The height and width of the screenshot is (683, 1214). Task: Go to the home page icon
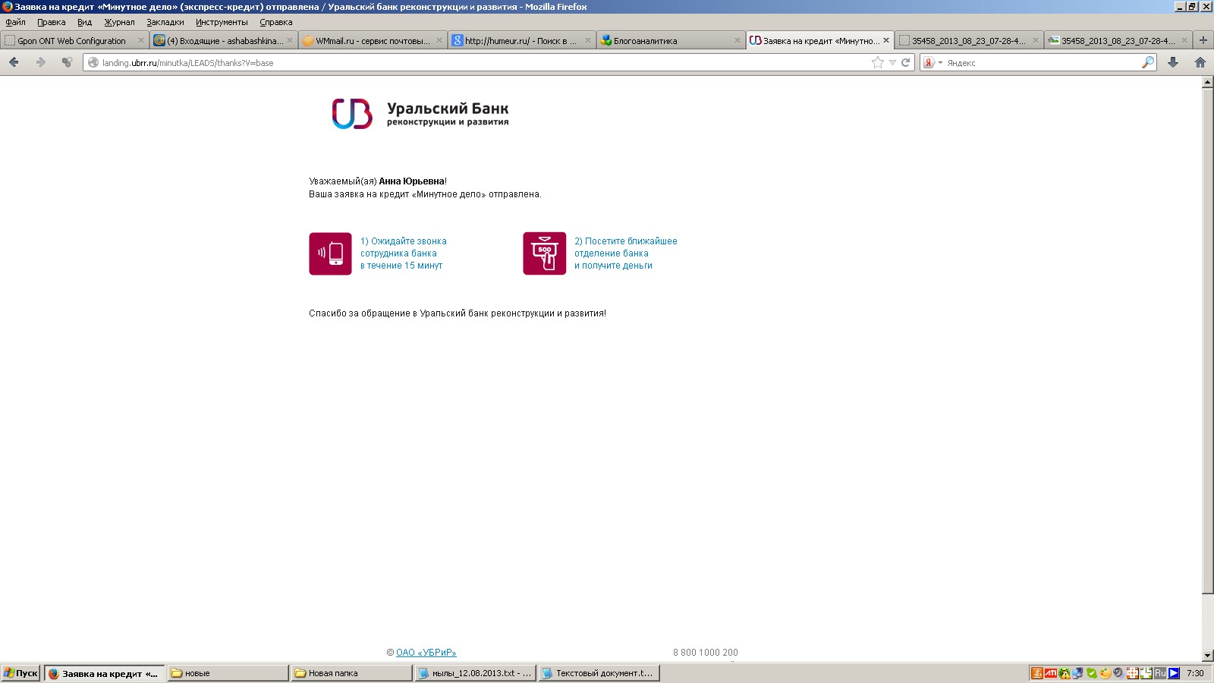coord(1200,63)
